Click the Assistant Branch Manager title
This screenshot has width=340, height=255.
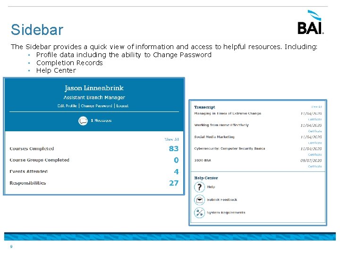94,98
